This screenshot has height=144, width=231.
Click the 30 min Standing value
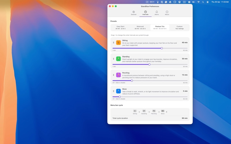(x=185, y=59)
